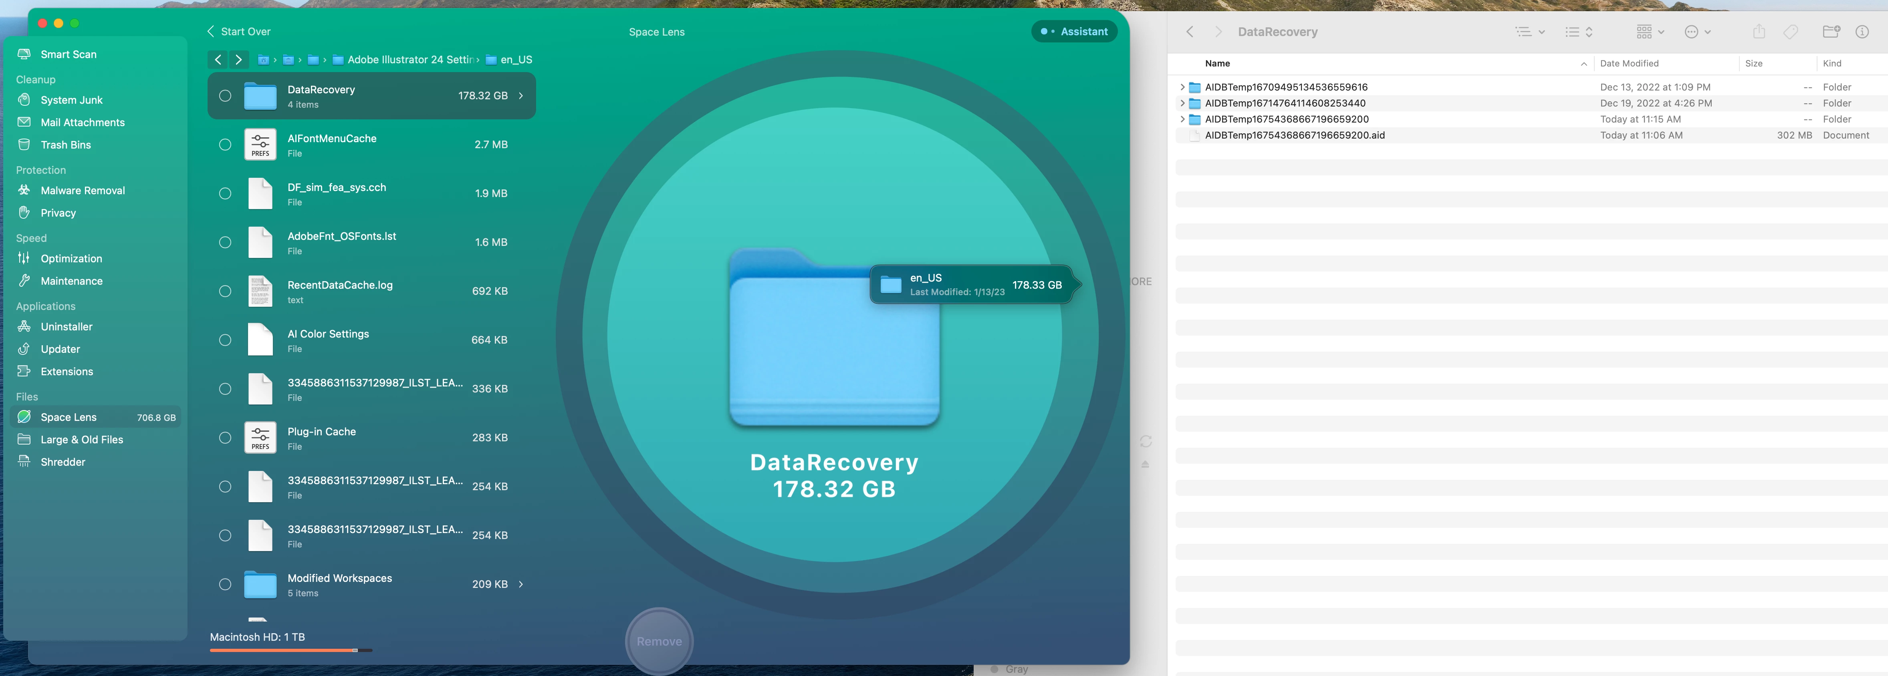Open the Assistant button
The height and width of the screenshot is (676, 1888).
(1074, 32)
